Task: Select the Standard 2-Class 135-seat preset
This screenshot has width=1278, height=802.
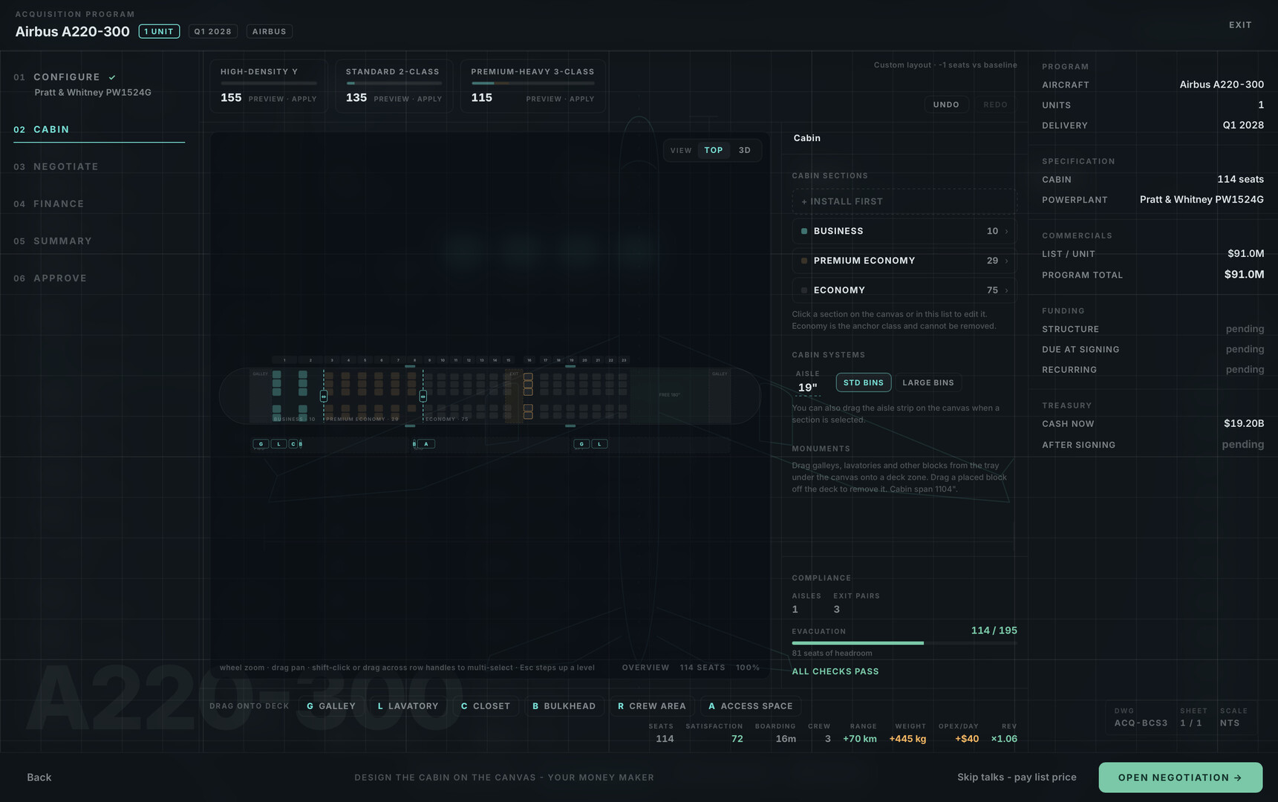Action: [394, 86]
